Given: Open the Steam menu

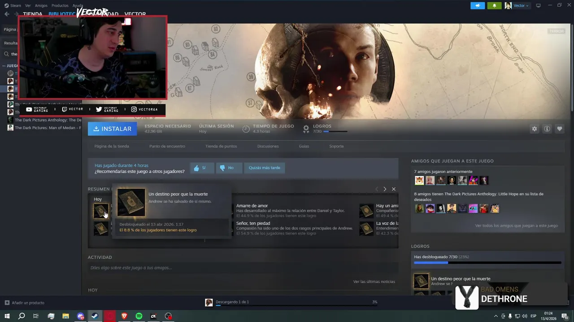Looking at the screenshot, I should [13, 5].
